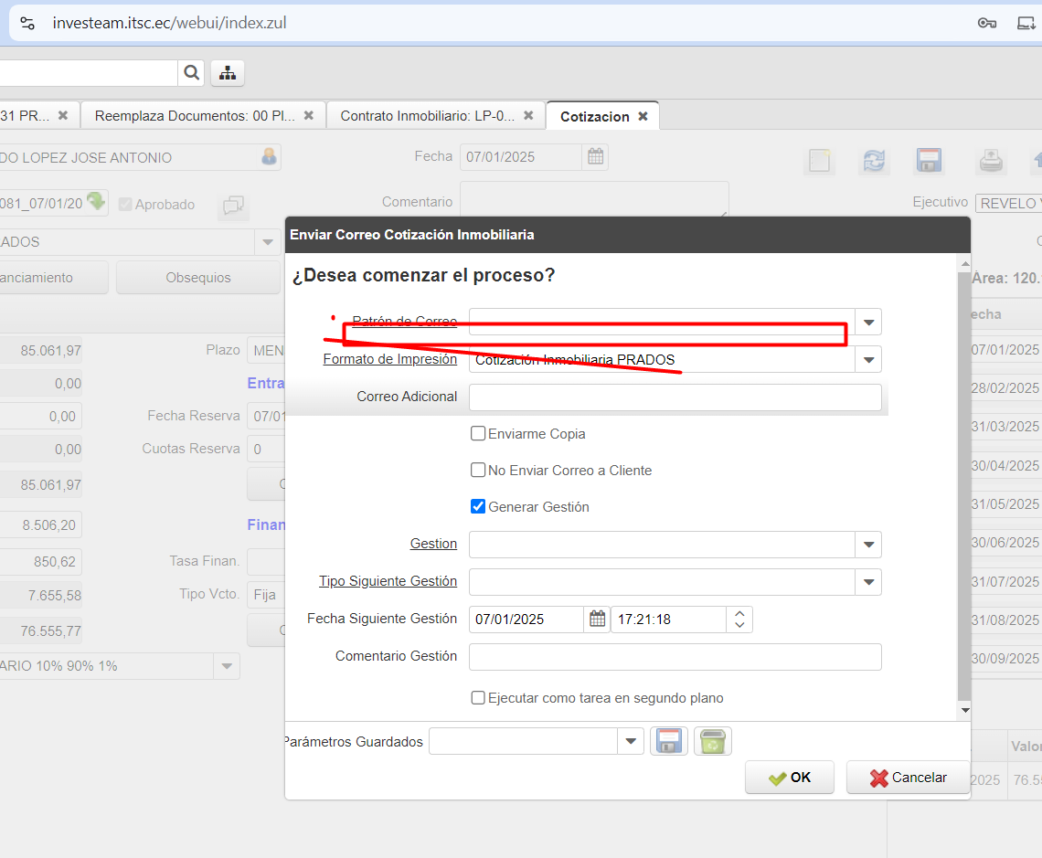The width and height of the screenshot is (1042, 858).
Task: Check No Enviar Correo a Cliente
Action: click(478, 470)
